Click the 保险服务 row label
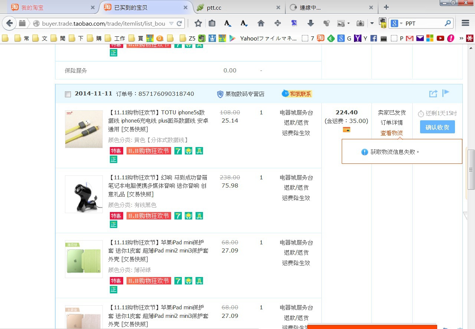 coord(76,71)
